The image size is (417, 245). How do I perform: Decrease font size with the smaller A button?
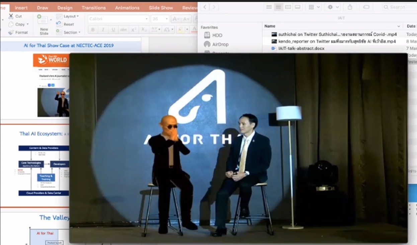(x=186, y=19)
